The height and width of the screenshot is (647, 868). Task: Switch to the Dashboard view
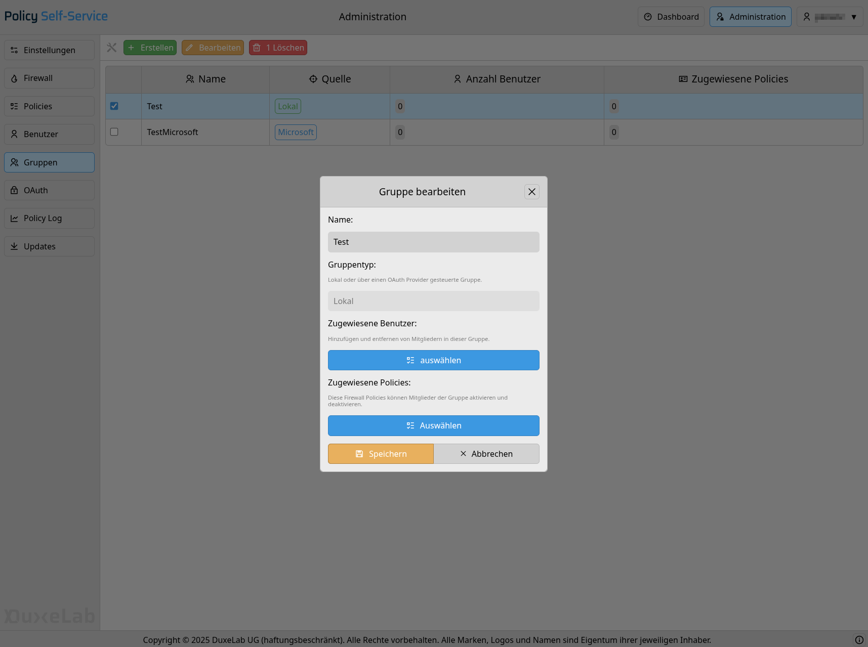tap(671, 17)
